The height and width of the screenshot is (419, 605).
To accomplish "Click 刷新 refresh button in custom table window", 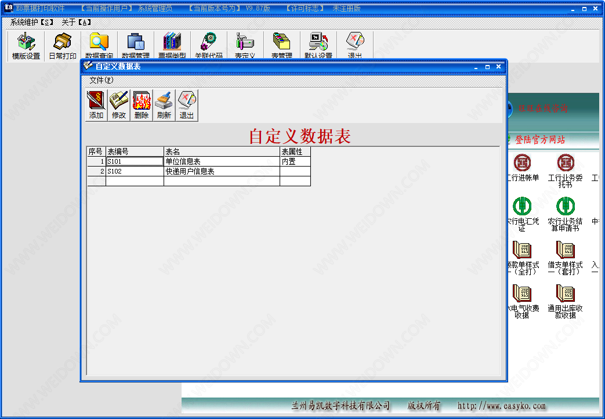I will [164, 106].
